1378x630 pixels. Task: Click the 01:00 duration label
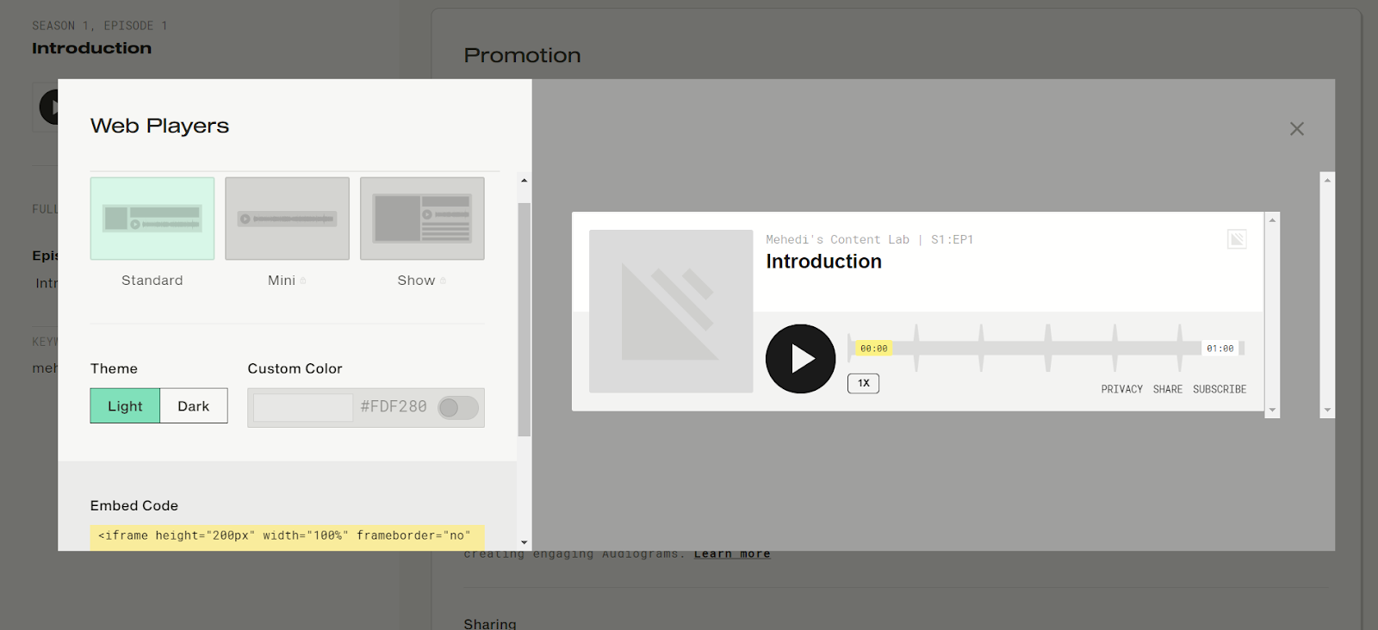coord(1220,349)
